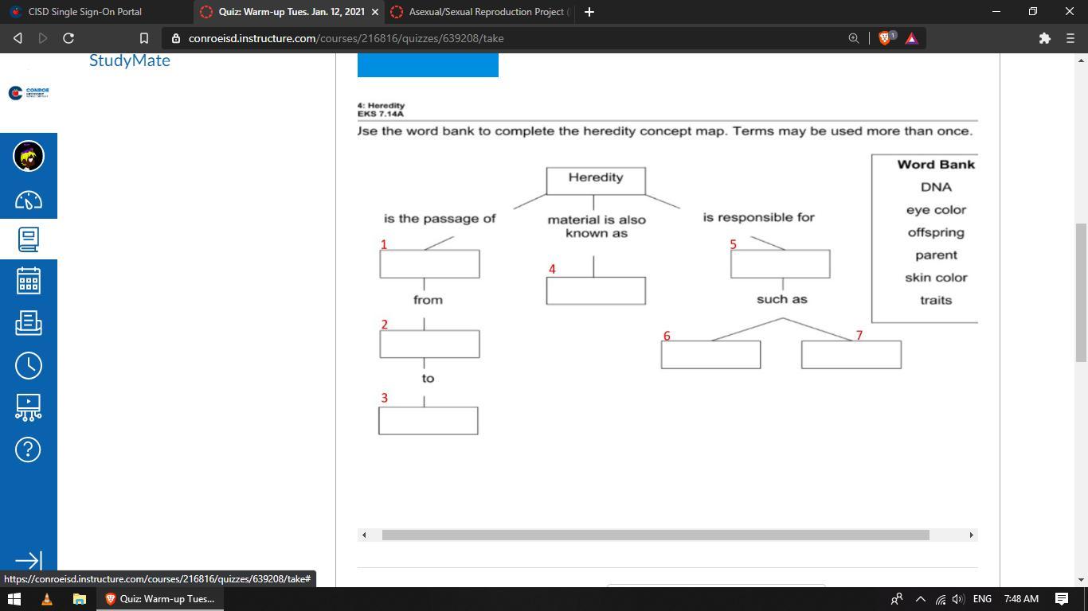
Task: Change the ENG input language
Action: (x=982, y=599)
